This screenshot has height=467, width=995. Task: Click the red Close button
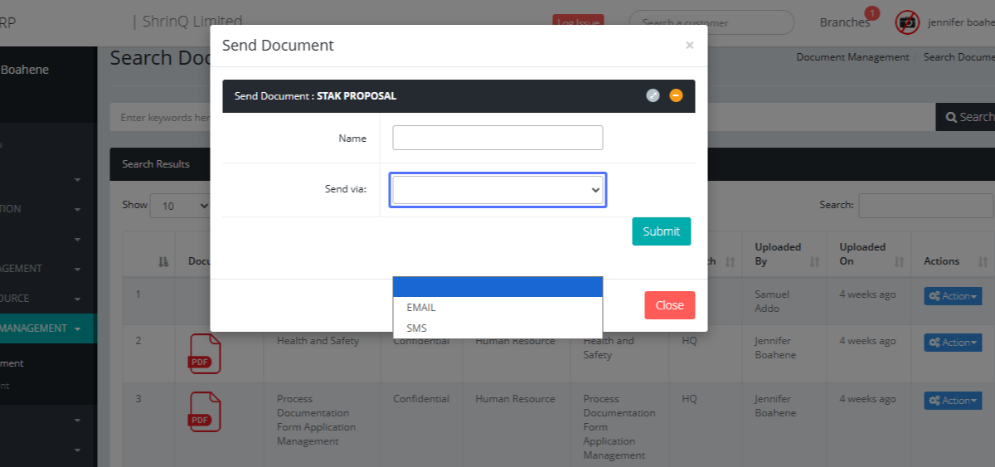tap(669, 305)
